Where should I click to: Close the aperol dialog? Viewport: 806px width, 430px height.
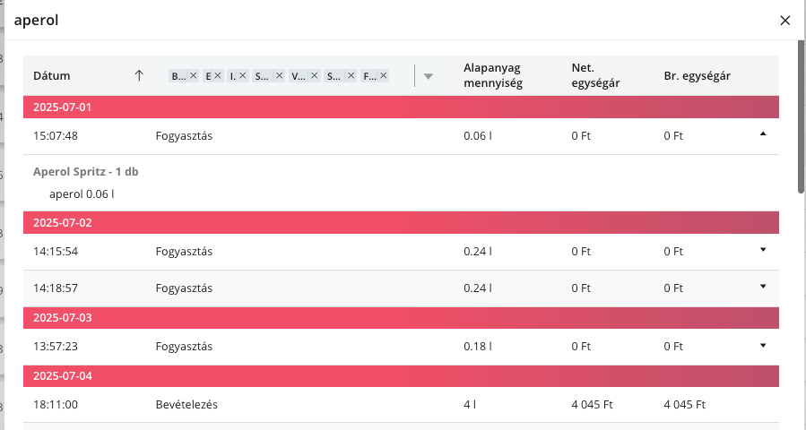click(784, 20)
